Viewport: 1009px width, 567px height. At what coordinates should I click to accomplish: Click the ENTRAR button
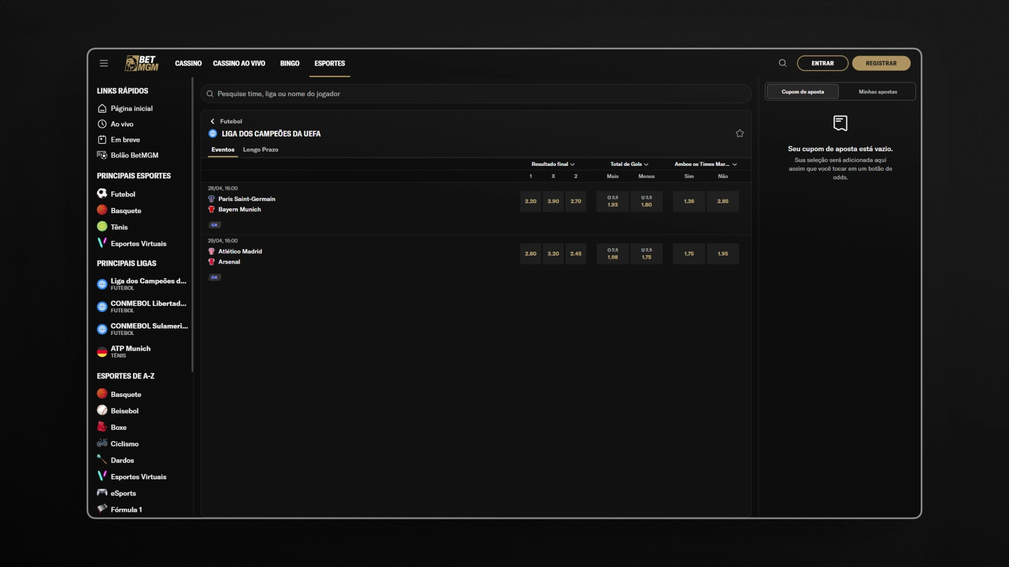[822, 63]
